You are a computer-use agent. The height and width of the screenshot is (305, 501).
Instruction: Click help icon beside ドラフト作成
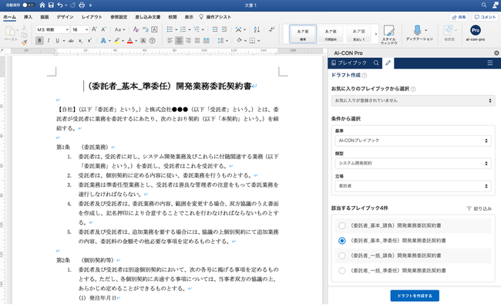365,76
